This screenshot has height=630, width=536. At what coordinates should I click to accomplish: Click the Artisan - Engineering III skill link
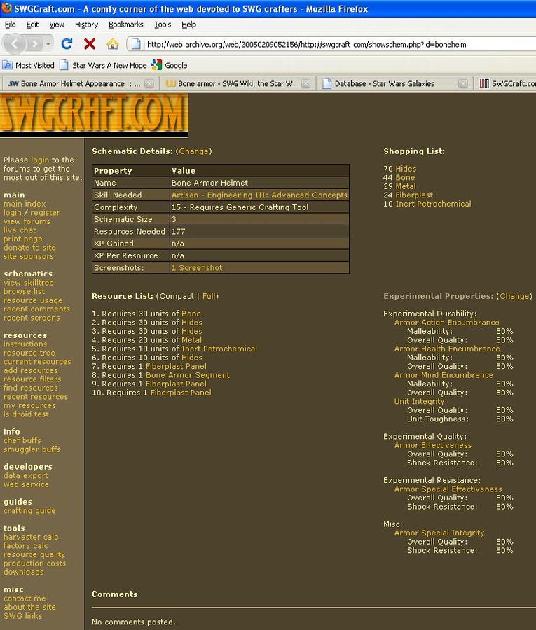pos(259,195)
